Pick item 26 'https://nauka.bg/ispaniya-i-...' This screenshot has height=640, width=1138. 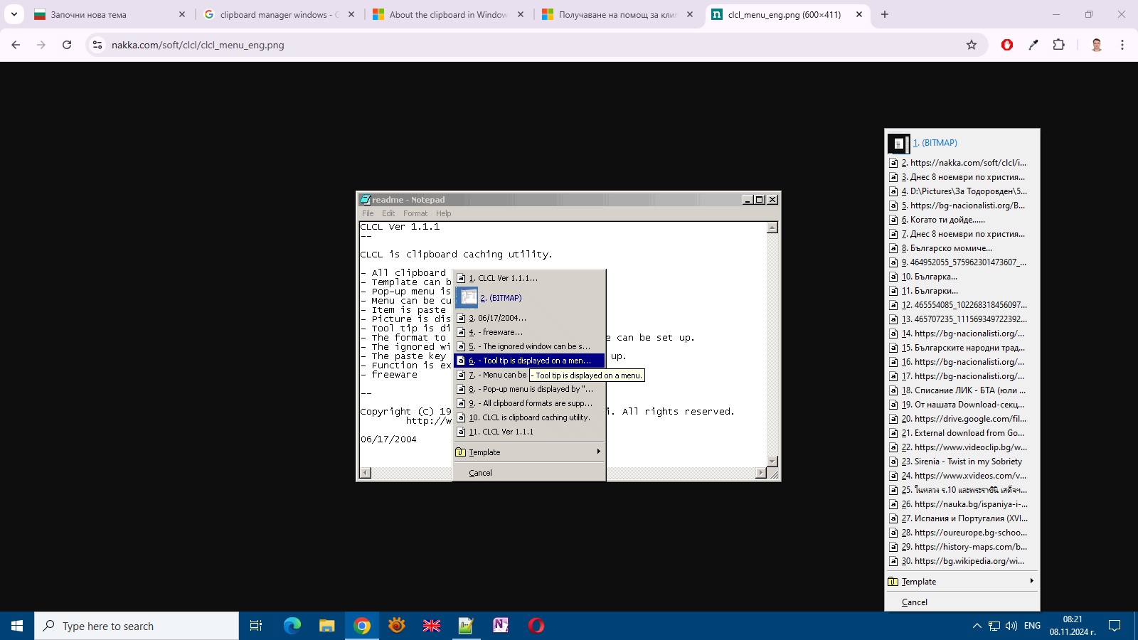coord(962,504)
